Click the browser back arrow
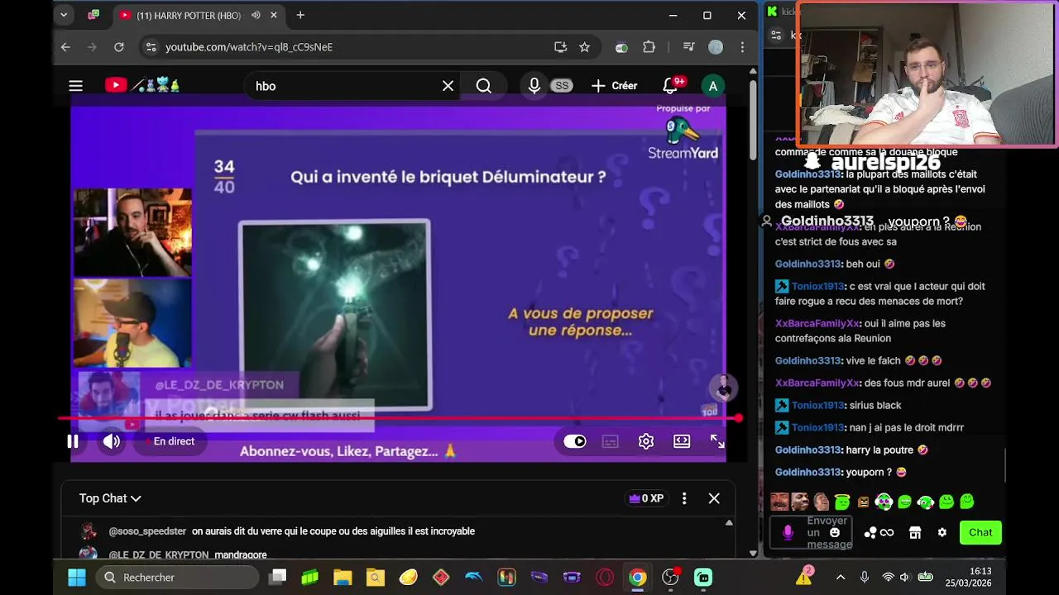Screen dimensions: 1059x595 [65, 47]
